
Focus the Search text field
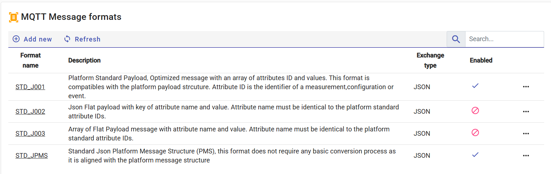coord(504,39)
